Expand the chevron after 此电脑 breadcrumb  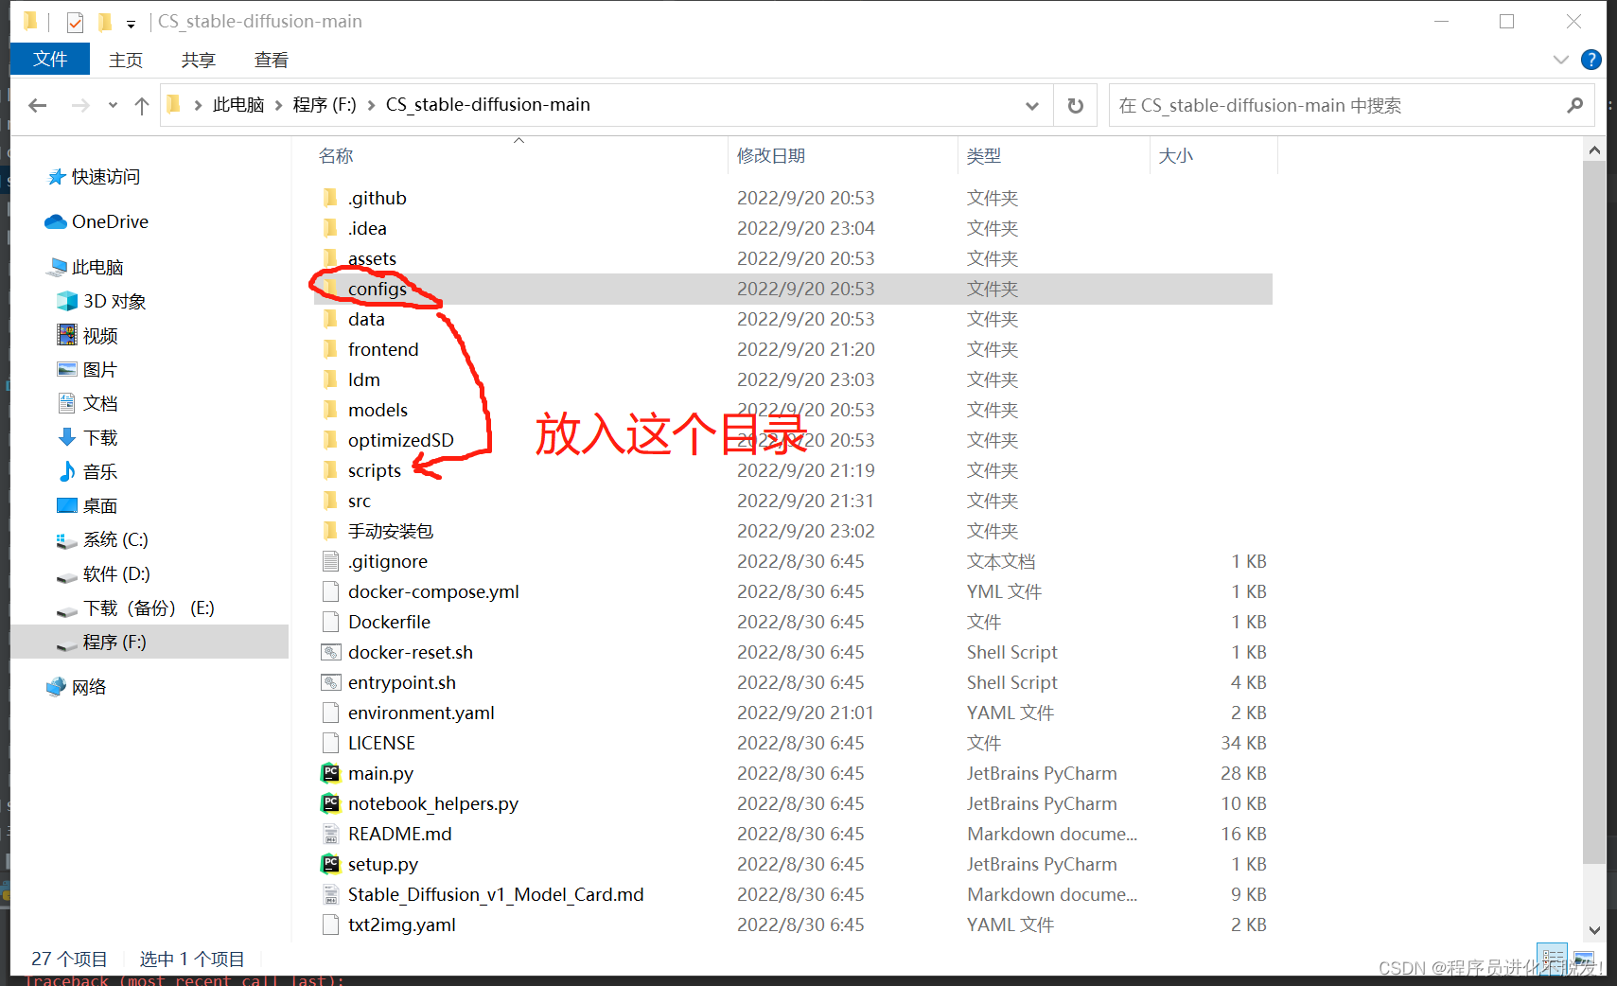click(x=279, y=105)
